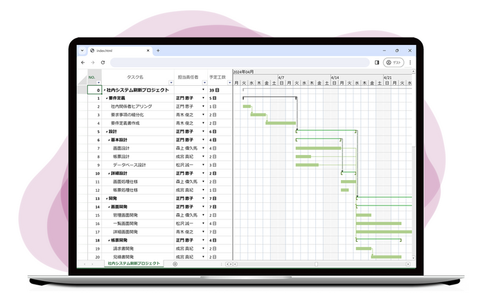Toggle the browser side panel icon
Image resolution: width=485 pixels, height=297 pixels.
pyautogui.click(x=377, y=62)
